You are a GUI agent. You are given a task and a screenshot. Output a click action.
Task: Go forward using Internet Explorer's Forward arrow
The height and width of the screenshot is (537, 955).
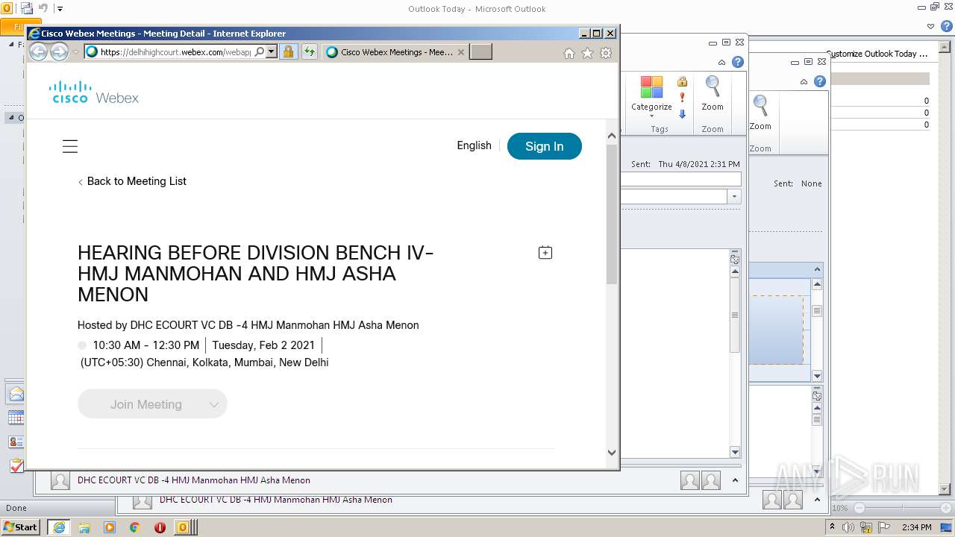click(59, 51)
